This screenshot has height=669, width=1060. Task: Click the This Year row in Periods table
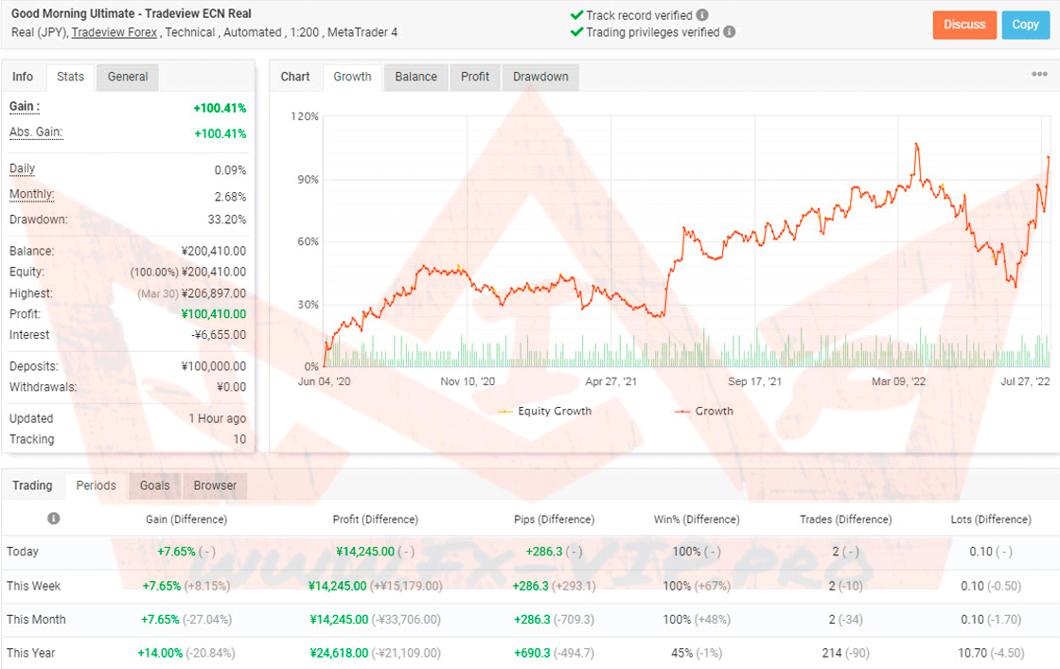[x=31, y=653]
